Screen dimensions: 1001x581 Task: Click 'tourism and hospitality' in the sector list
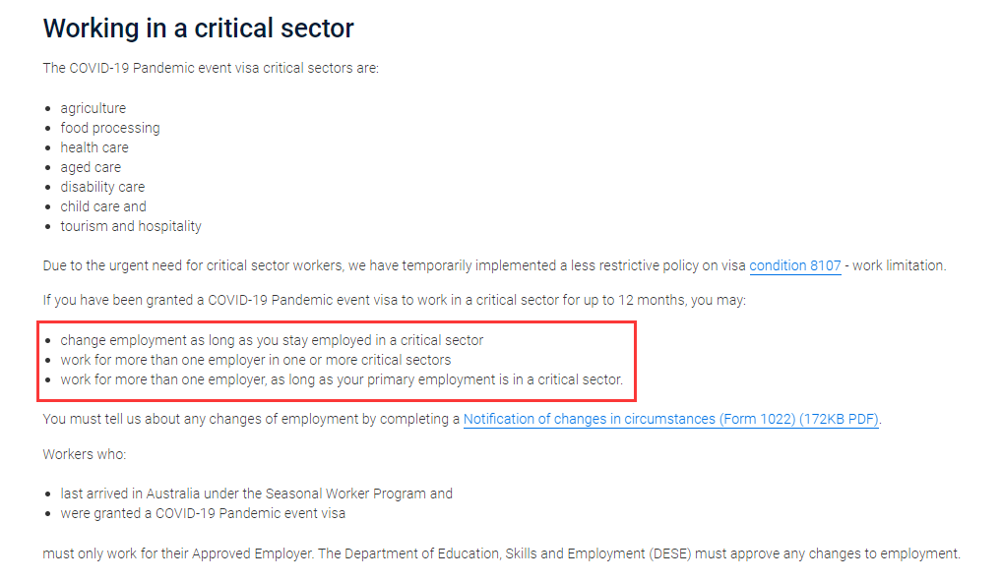pyautogui.click(x=131, y=226)
